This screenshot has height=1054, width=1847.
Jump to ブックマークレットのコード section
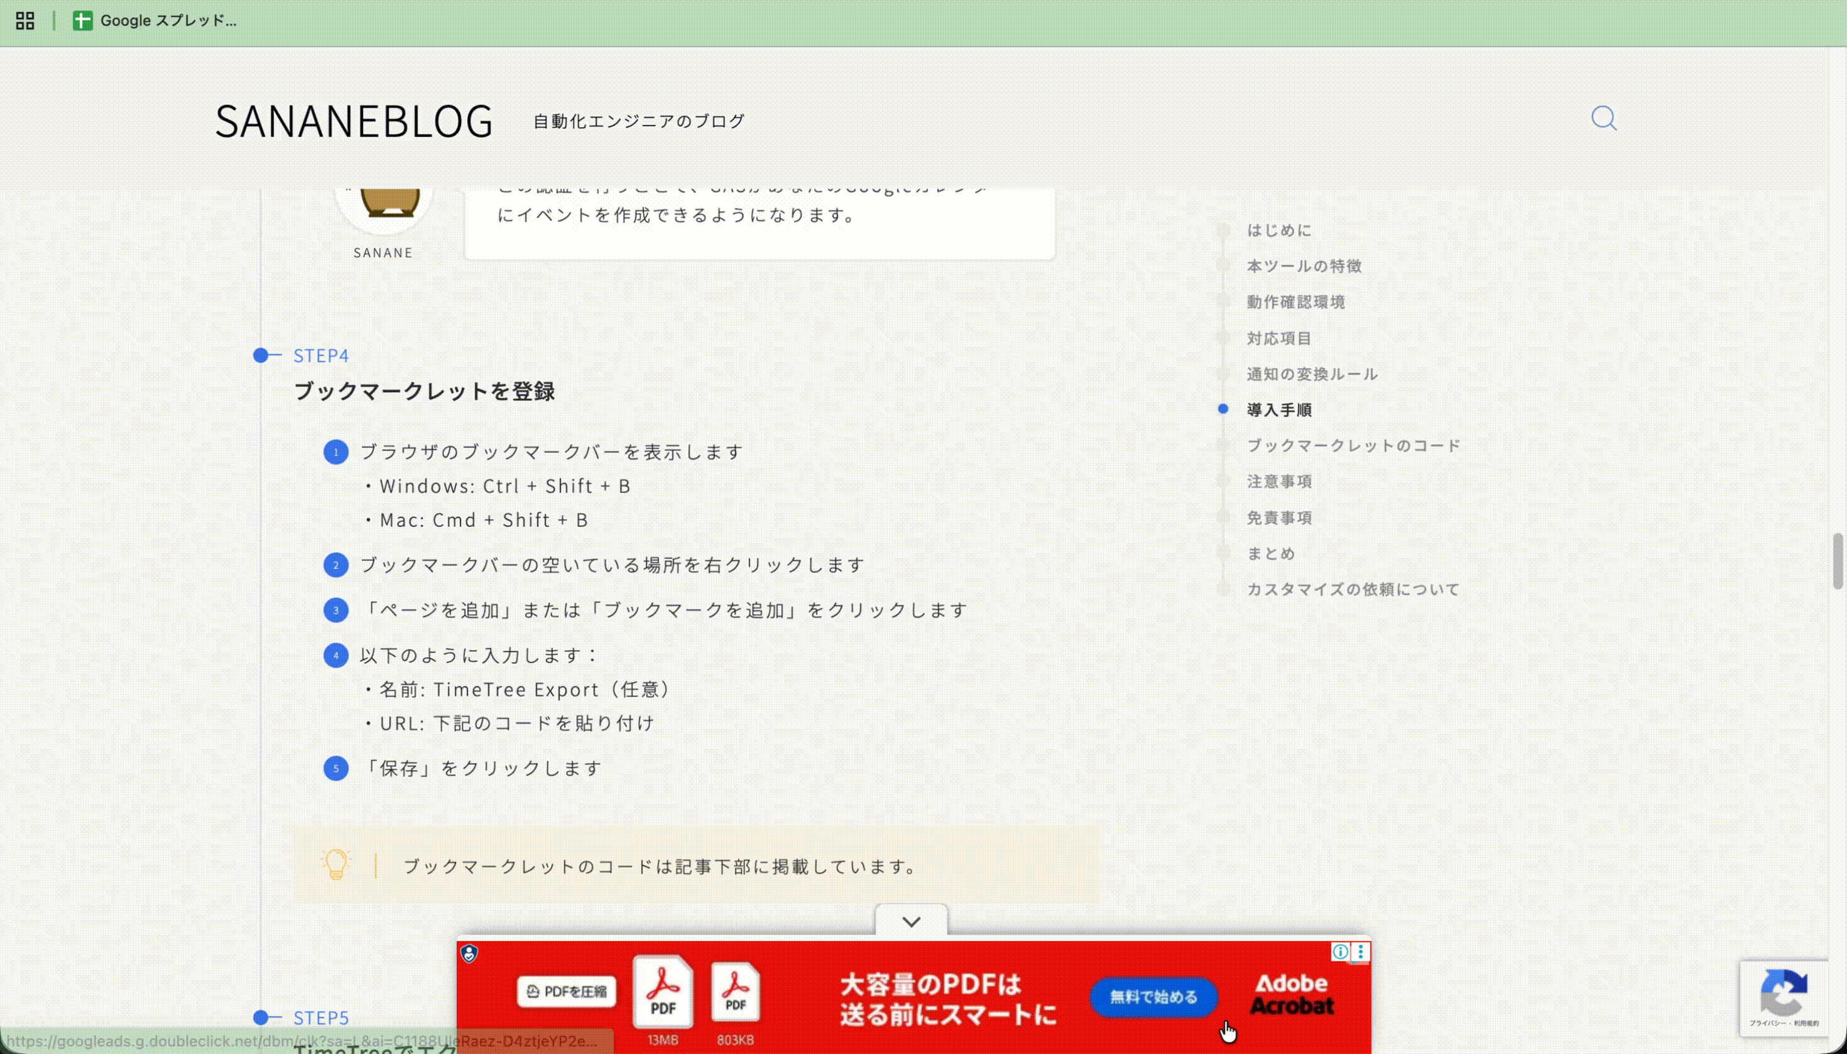coord(1353,445)
